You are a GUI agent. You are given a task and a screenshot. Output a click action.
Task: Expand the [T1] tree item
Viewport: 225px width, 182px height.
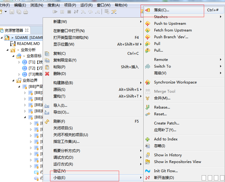[x=19, y=62]
